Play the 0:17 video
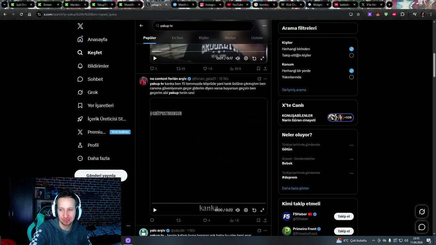Viewport: 436px width, 245px height. (x=155, y=58)
